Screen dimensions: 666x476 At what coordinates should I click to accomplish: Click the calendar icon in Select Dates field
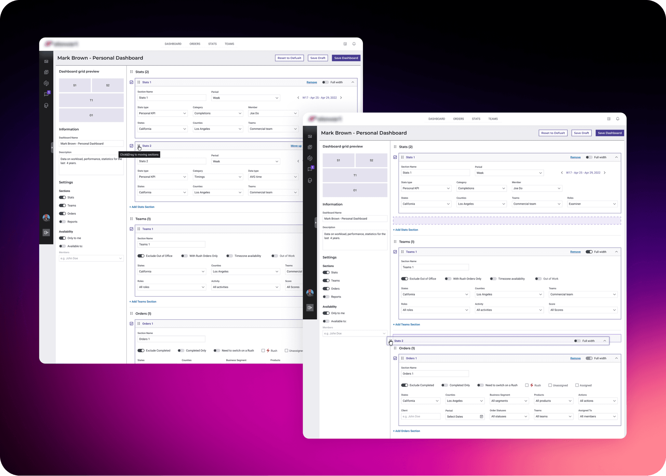click(481, 416)
